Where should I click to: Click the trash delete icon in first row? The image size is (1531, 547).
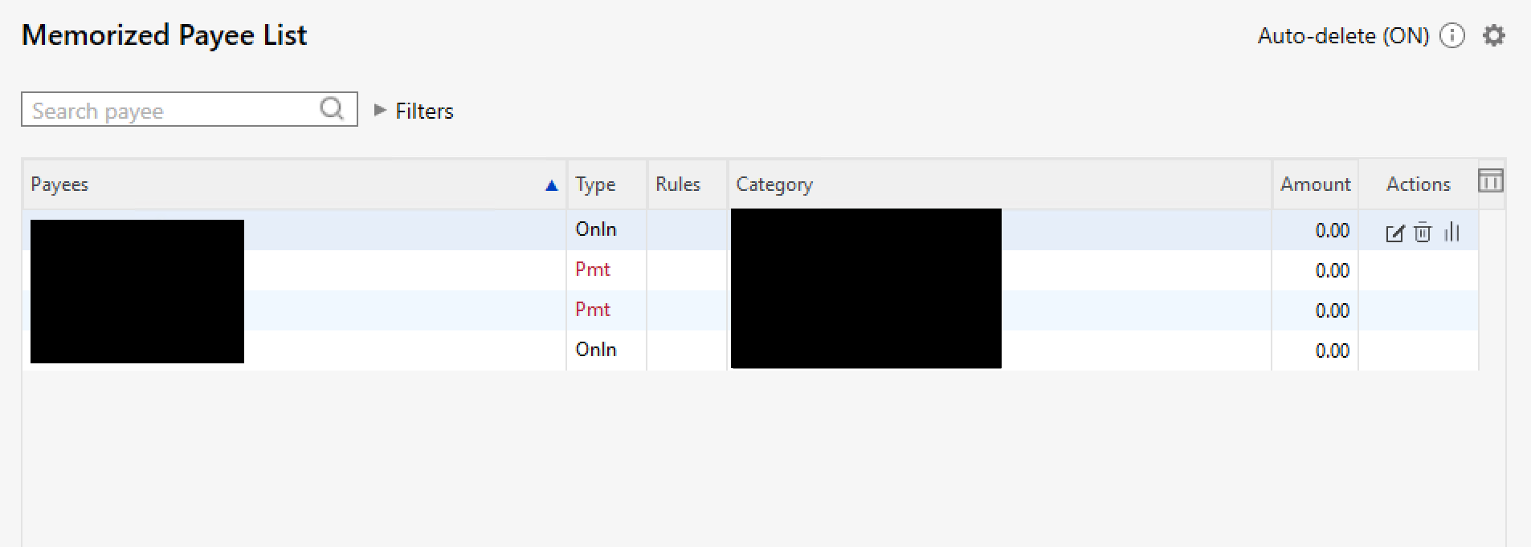1423,233
